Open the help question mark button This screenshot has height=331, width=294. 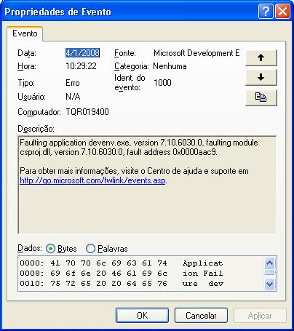(x=266, y=12)
